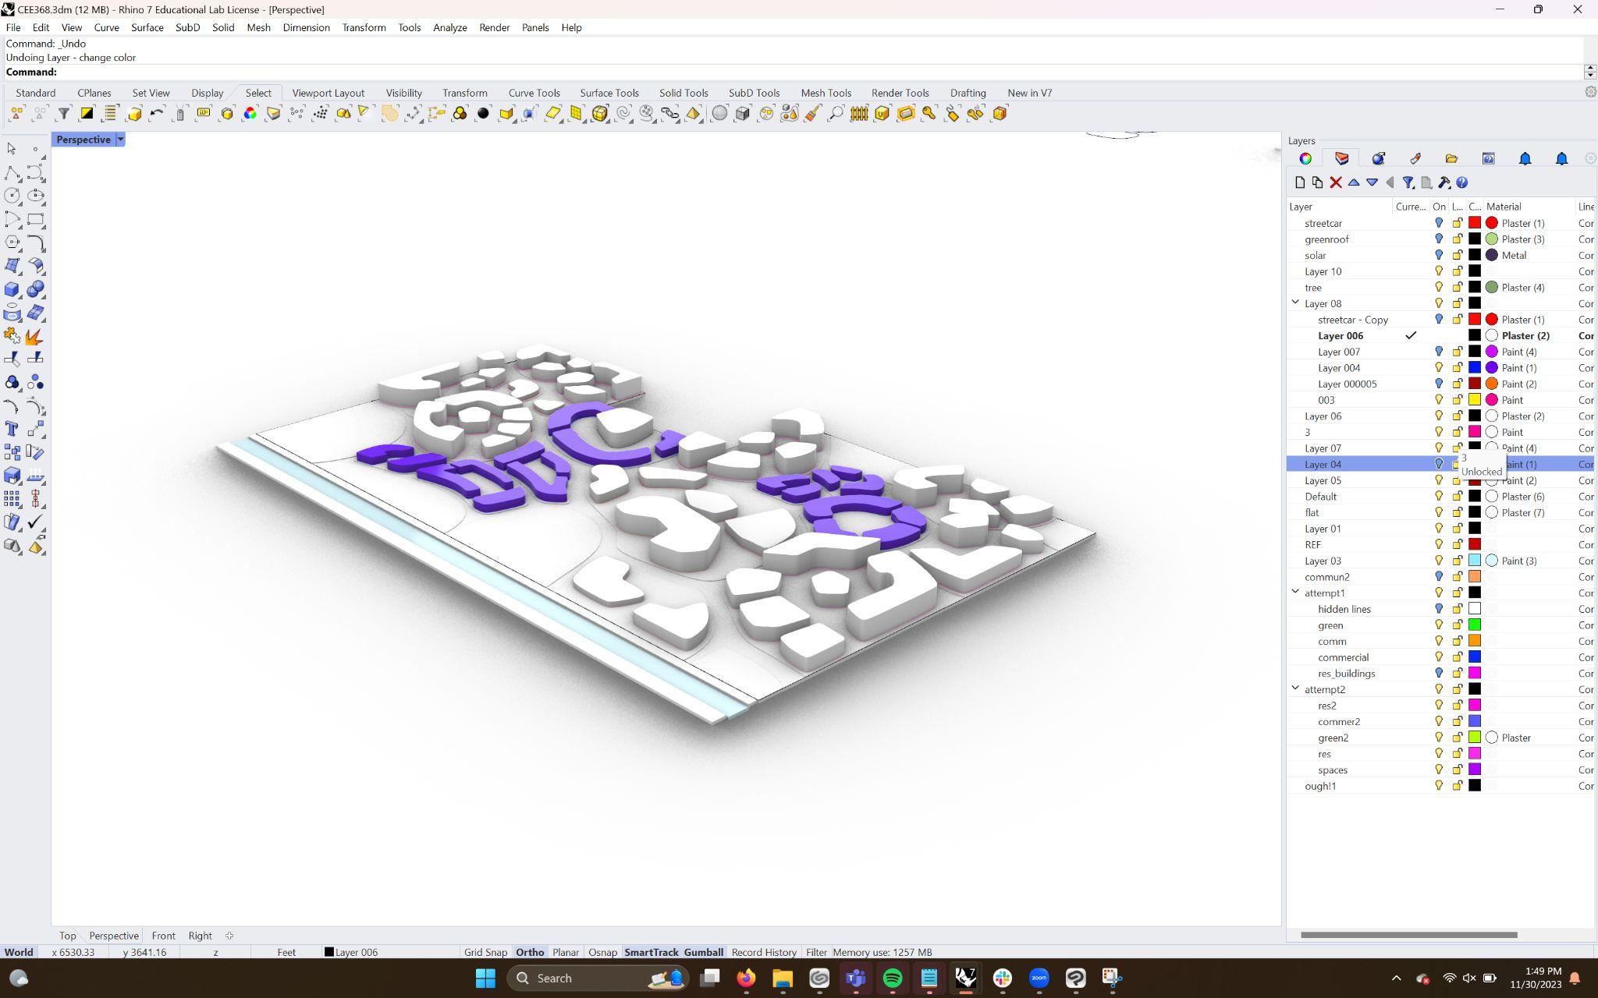Lock the greenroof layer via padlock
The height and width of the screenshot is (998, 1598).
pos(1457,239)
